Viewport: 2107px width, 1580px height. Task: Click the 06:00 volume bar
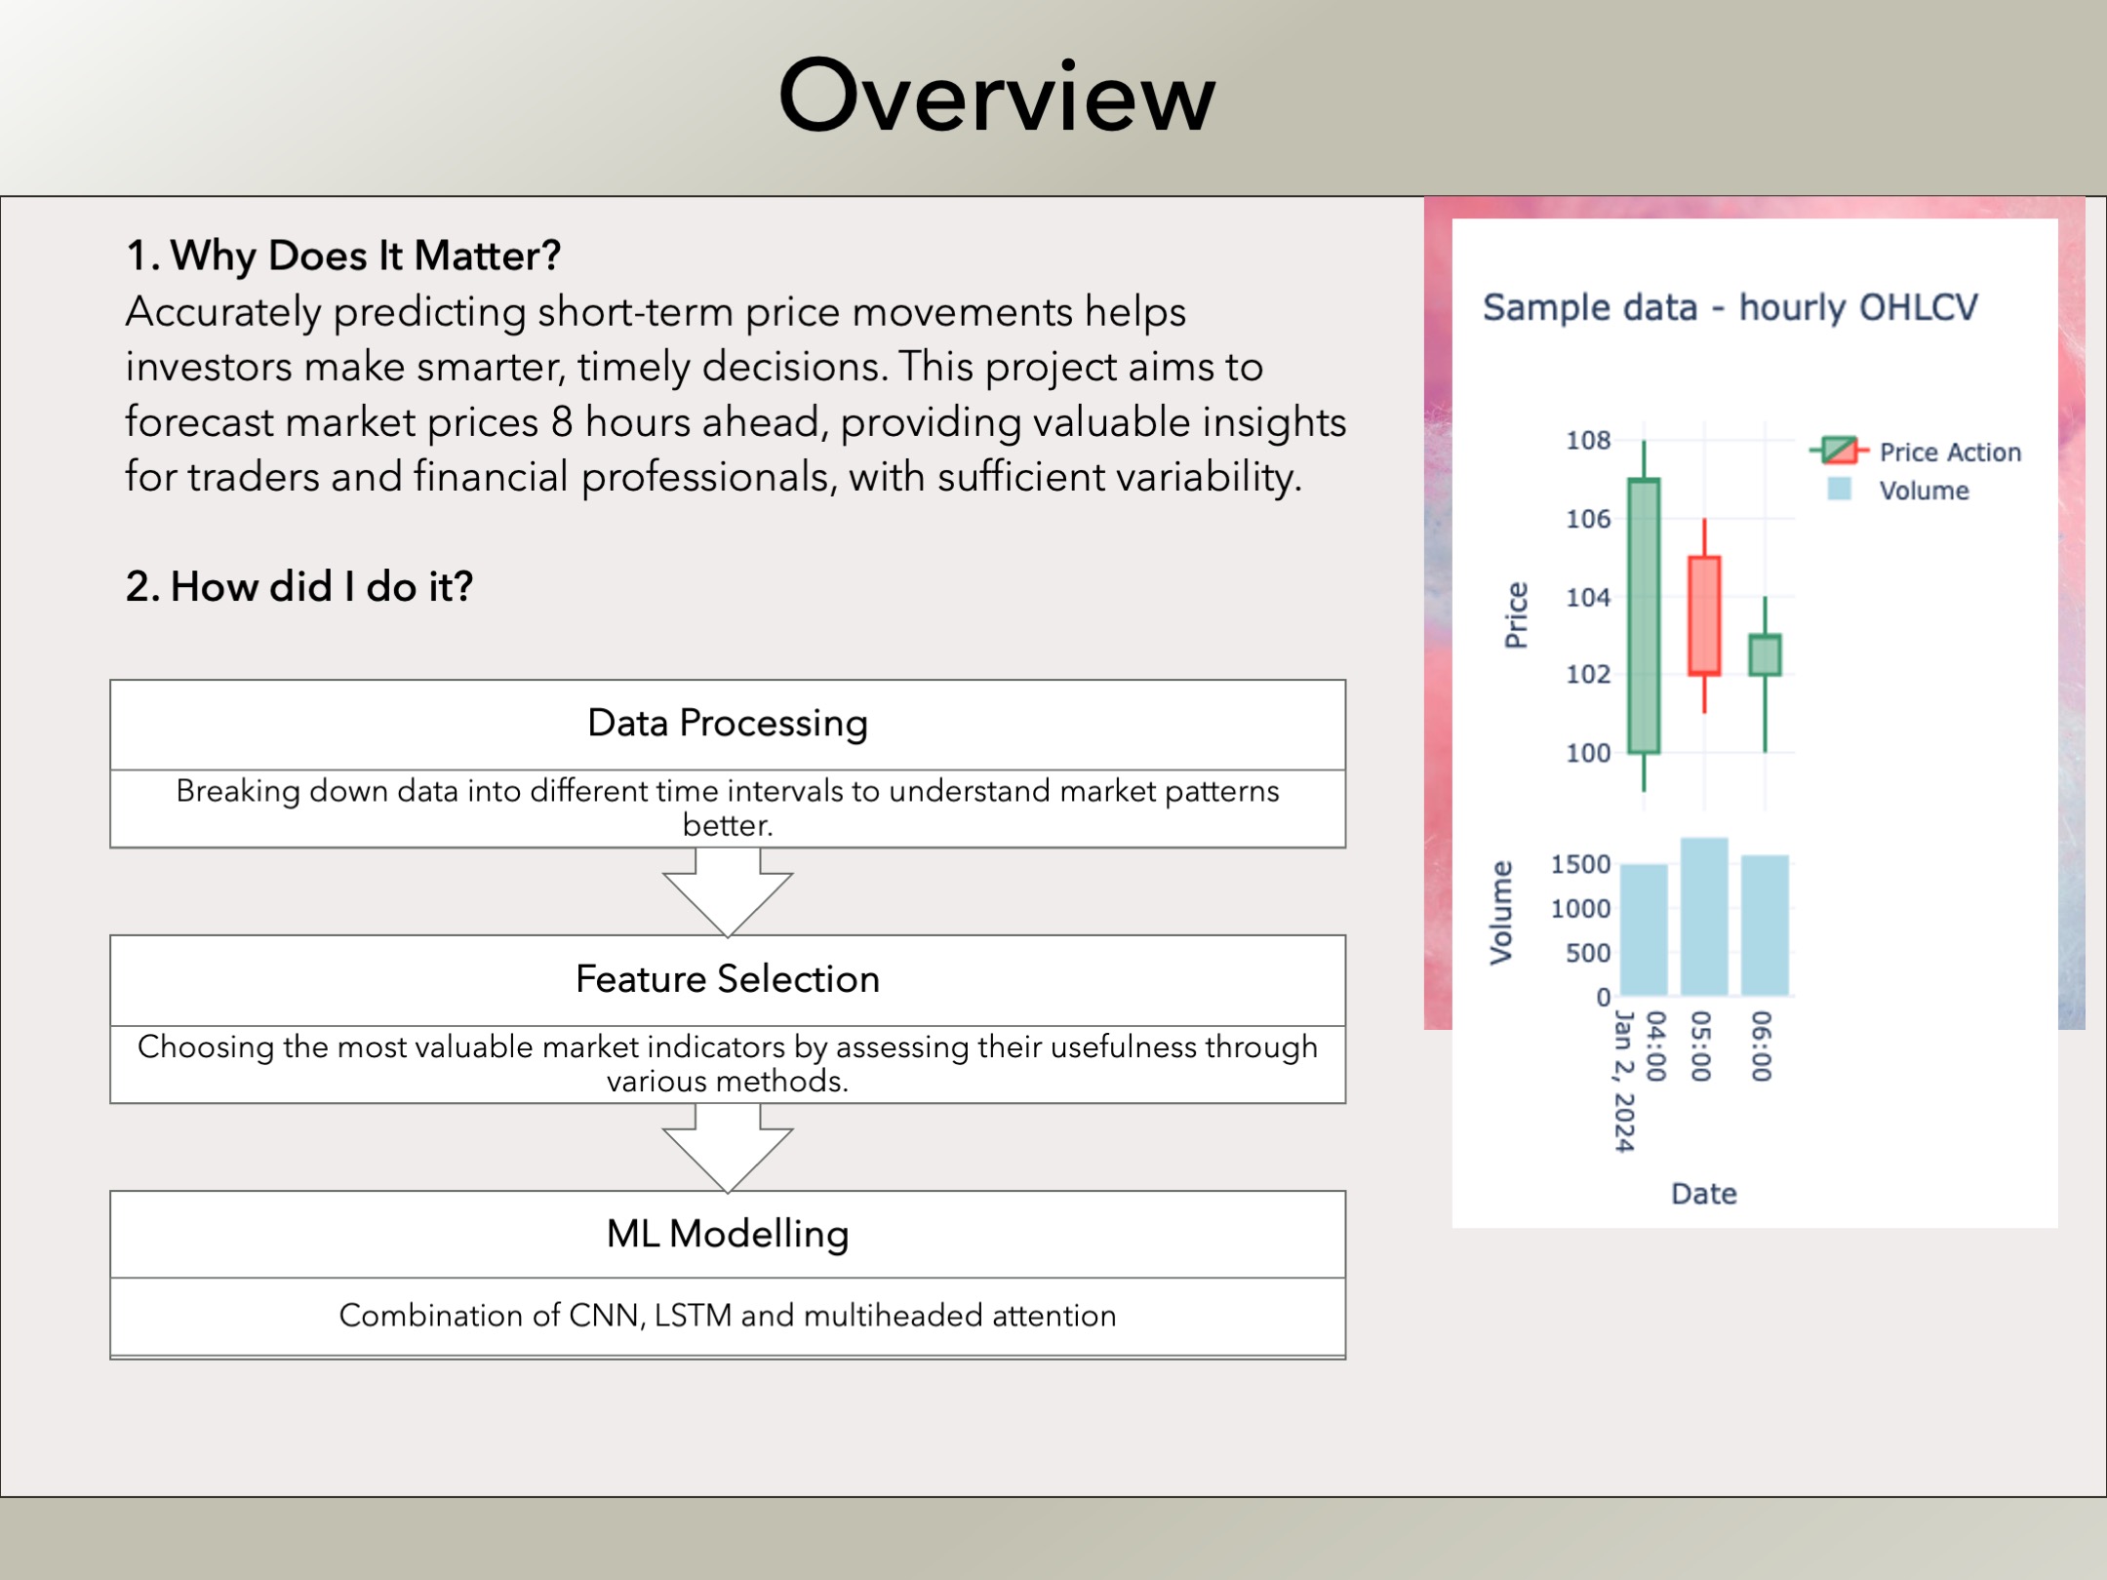(x=1765, y=925)
